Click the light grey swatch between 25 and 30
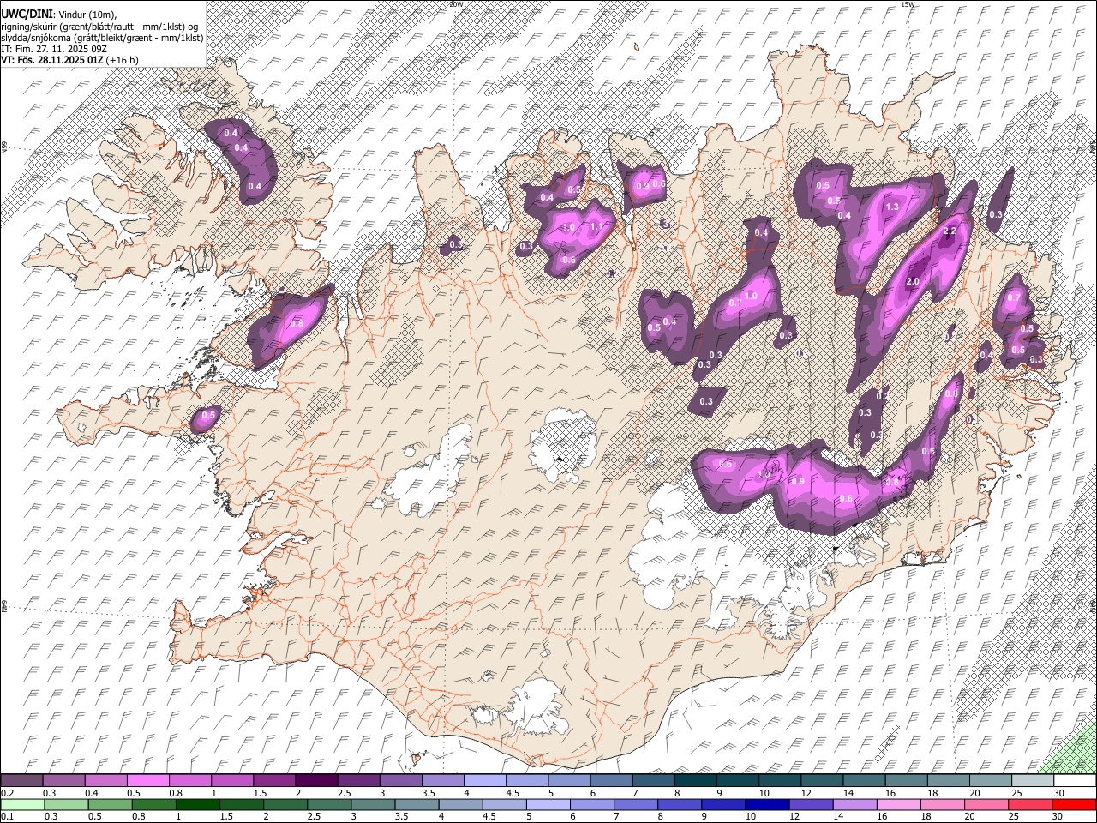This screenshot has height=823, width=1097. click(x=1033, y=780)
